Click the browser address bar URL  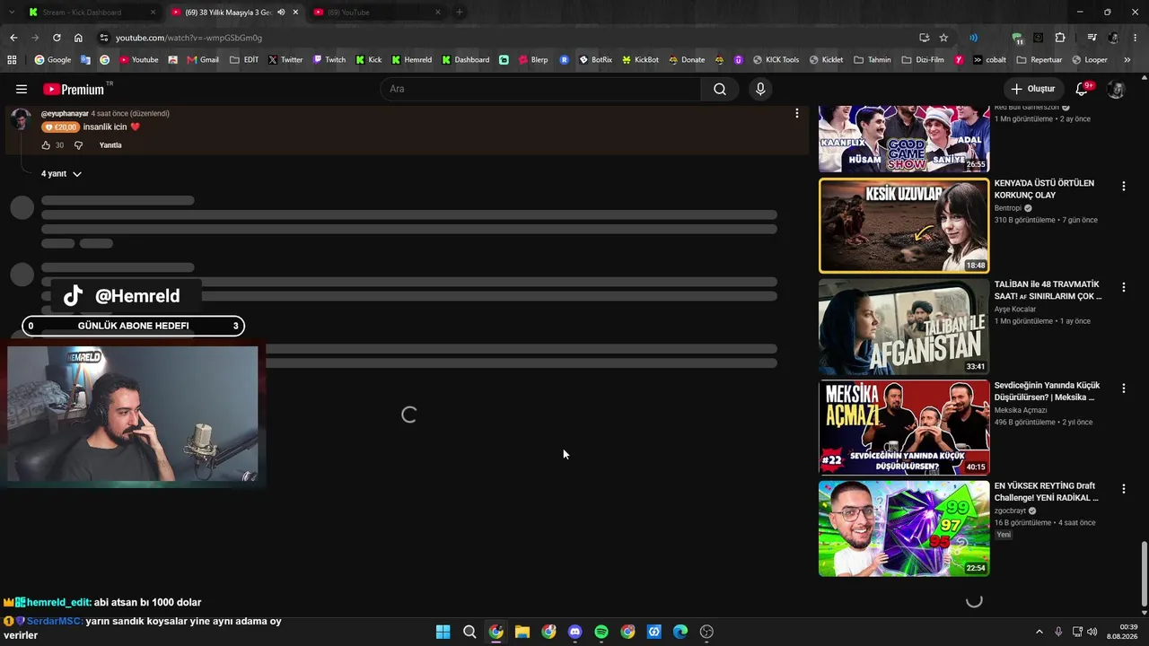pos(189,38)
